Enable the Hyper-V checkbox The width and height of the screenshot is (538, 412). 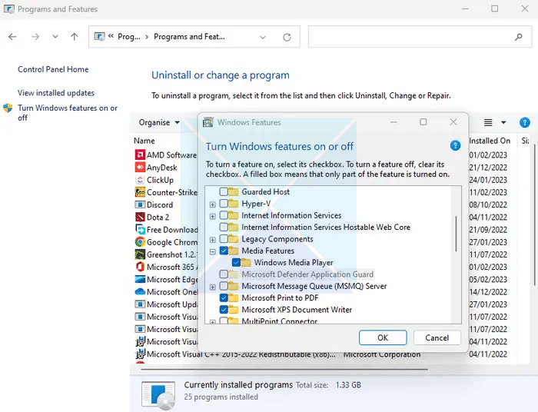[x=224, y=204]
